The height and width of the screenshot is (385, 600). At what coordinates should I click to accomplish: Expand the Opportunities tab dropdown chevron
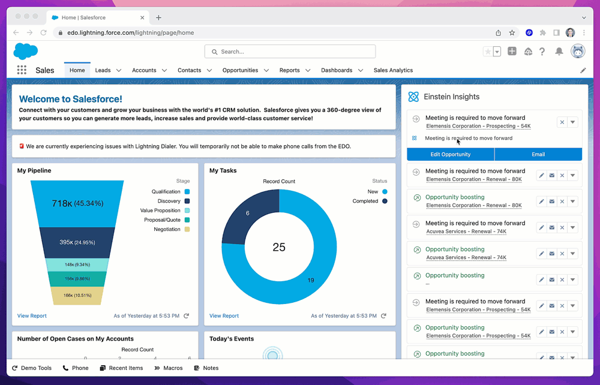tap(266, 70)
